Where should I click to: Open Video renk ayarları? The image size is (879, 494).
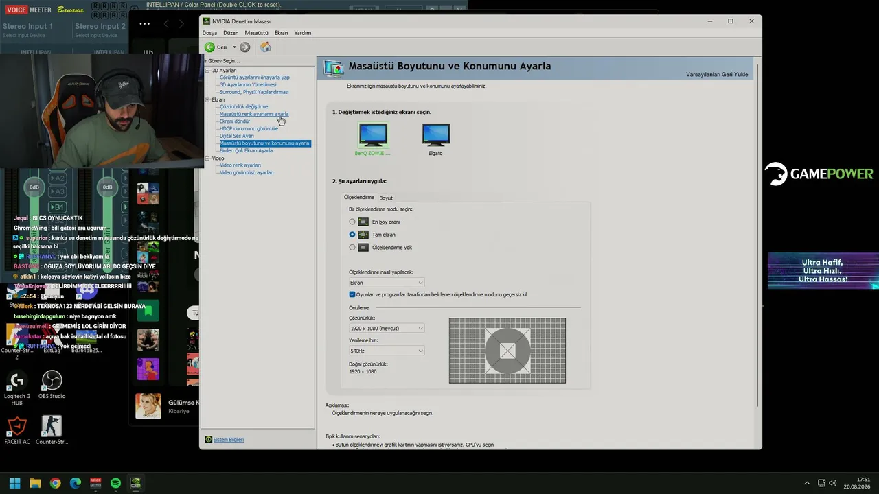point(240,165)
